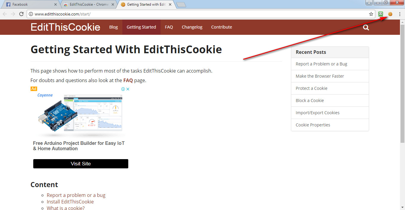The image size is (405, 210).
Task: Open the EditThisCookie extension cookie icon
Action: (390, 14)
